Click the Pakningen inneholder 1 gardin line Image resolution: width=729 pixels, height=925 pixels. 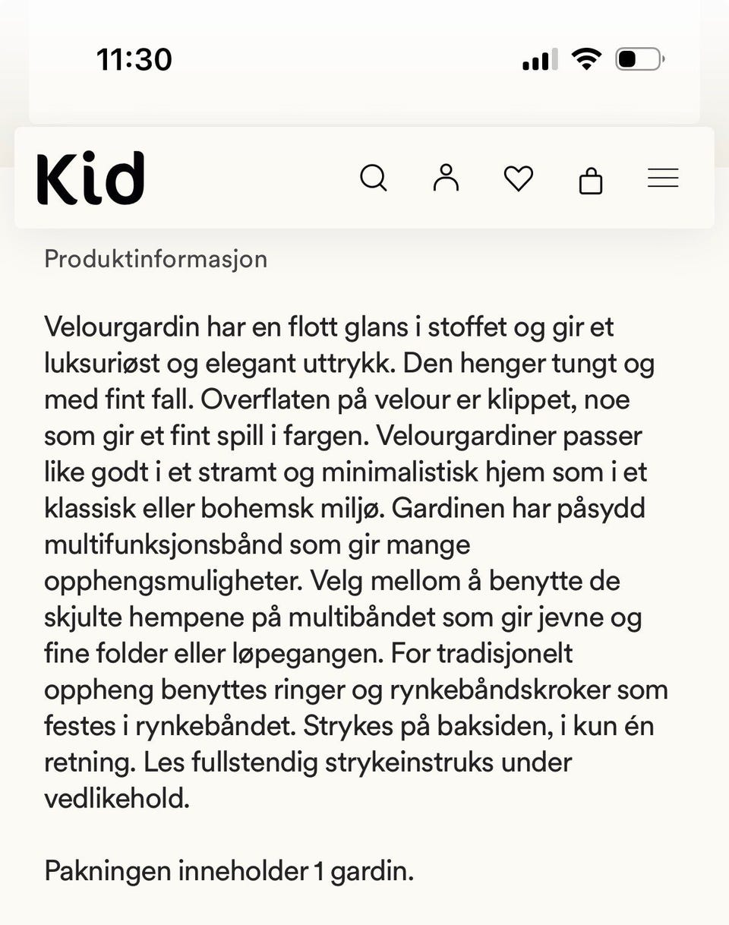pos(229,871)
